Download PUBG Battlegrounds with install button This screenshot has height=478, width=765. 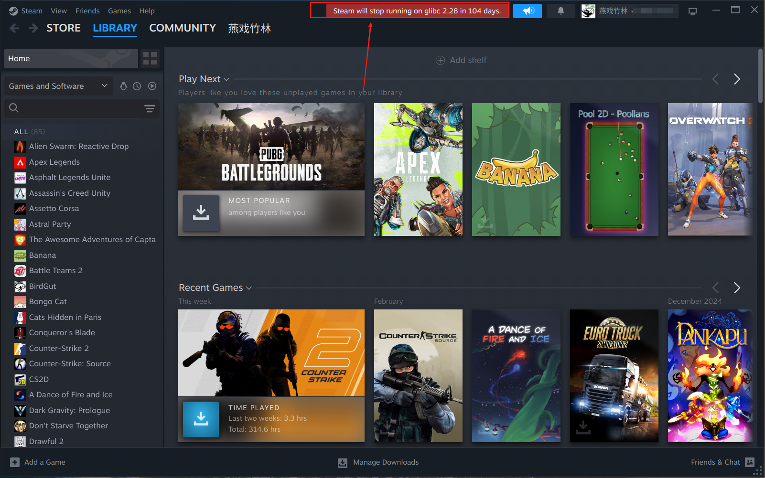(x=201, y=213)
